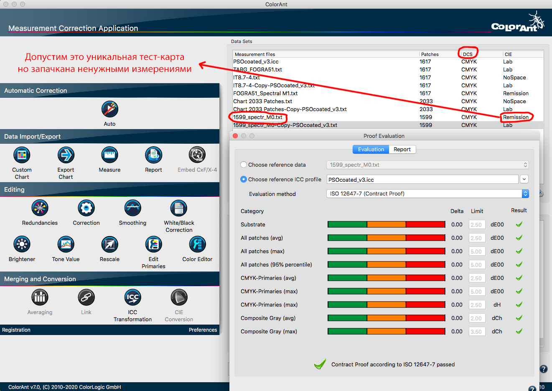
Task: Close the Proof Evaluation dialog
Action: click(235, 136)
